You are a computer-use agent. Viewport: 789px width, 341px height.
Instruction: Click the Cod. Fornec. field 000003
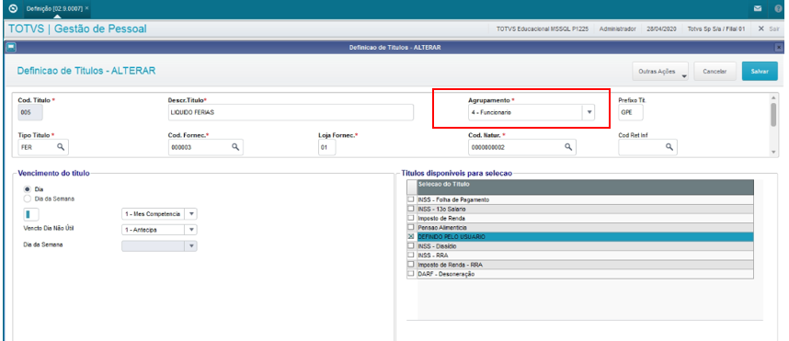tap(205, 147)
